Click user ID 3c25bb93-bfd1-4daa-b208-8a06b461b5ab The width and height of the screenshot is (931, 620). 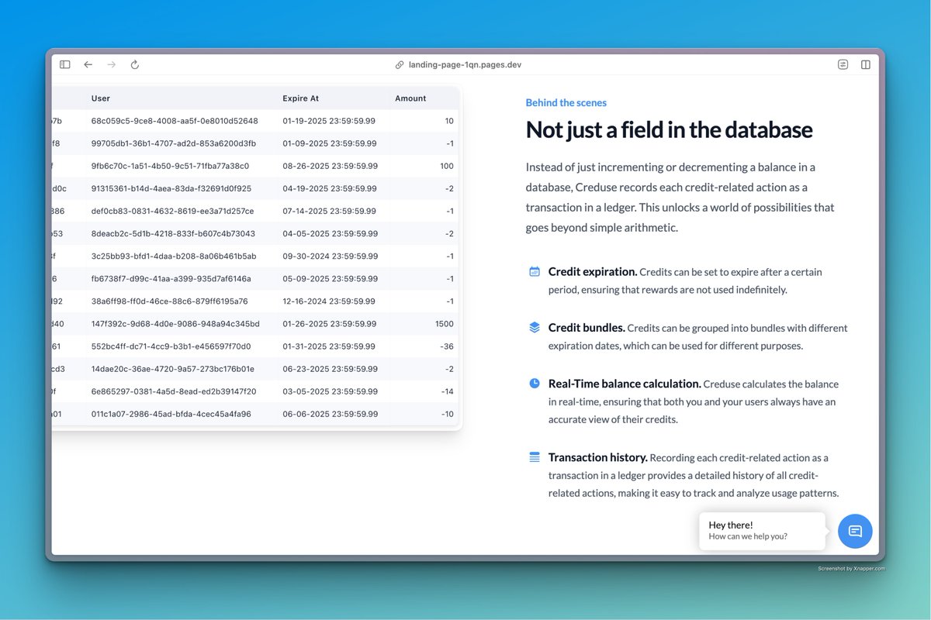coord(174,256)
